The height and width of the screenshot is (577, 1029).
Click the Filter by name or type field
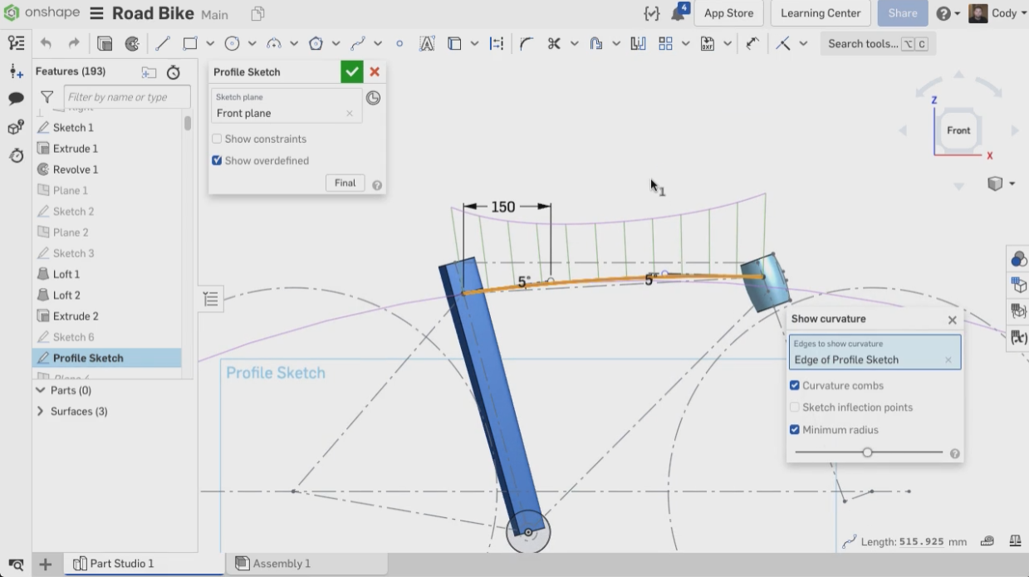127,97
